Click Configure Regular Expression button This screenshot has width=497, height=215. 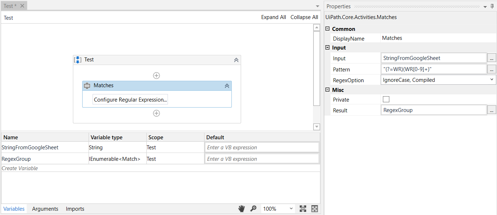pos(130,100)
